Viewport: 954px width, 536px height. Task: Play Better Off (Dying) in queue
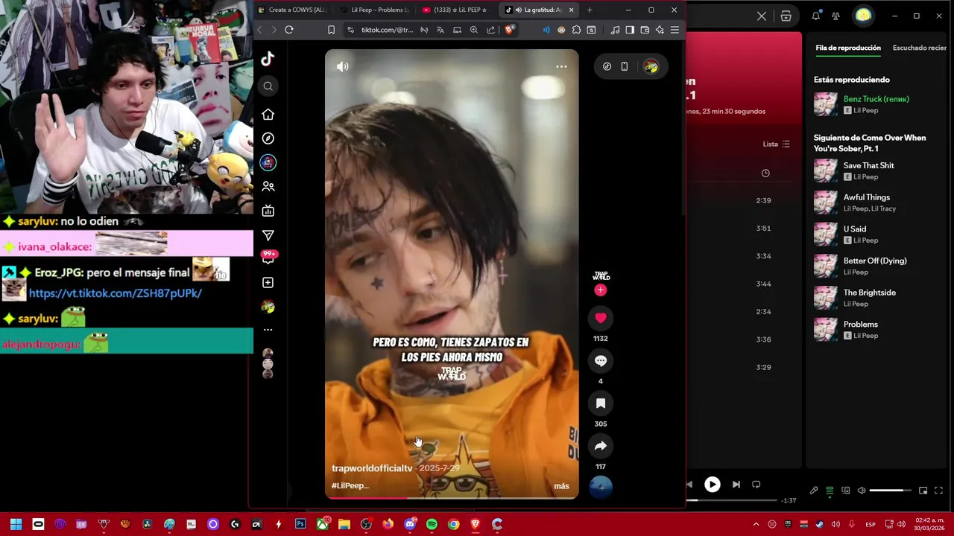point(877,267)
